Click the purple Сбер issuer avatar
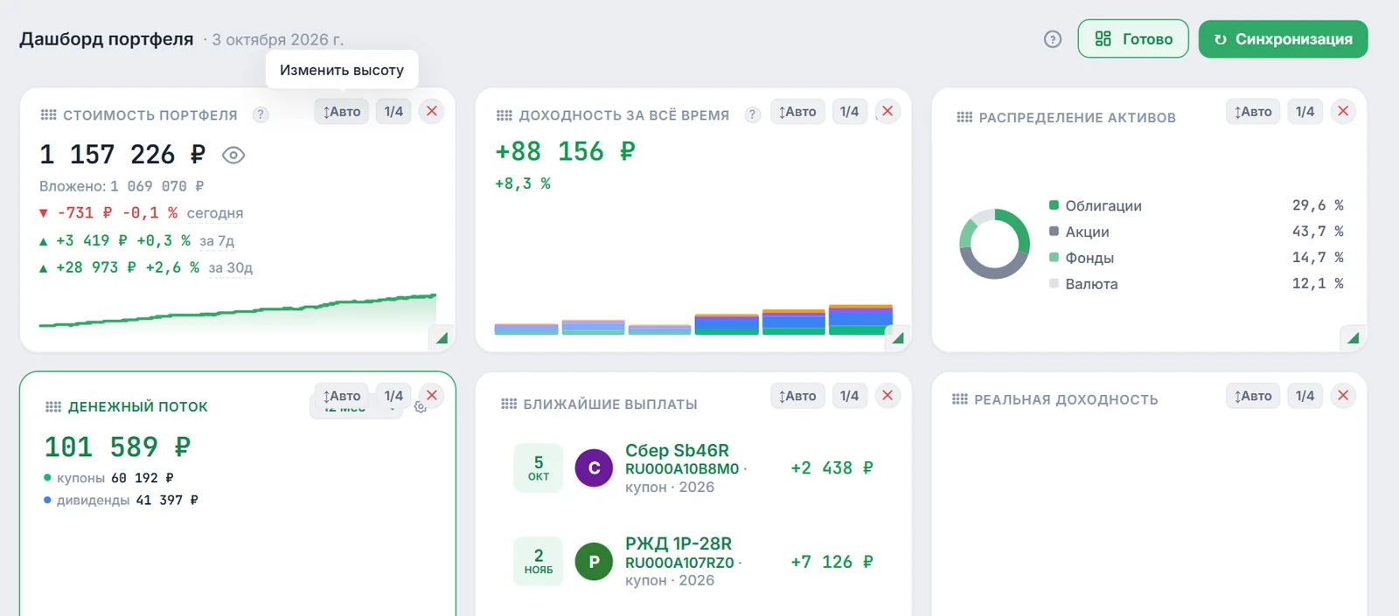The width and height of the screenshot is (1399, 616). 594,468
